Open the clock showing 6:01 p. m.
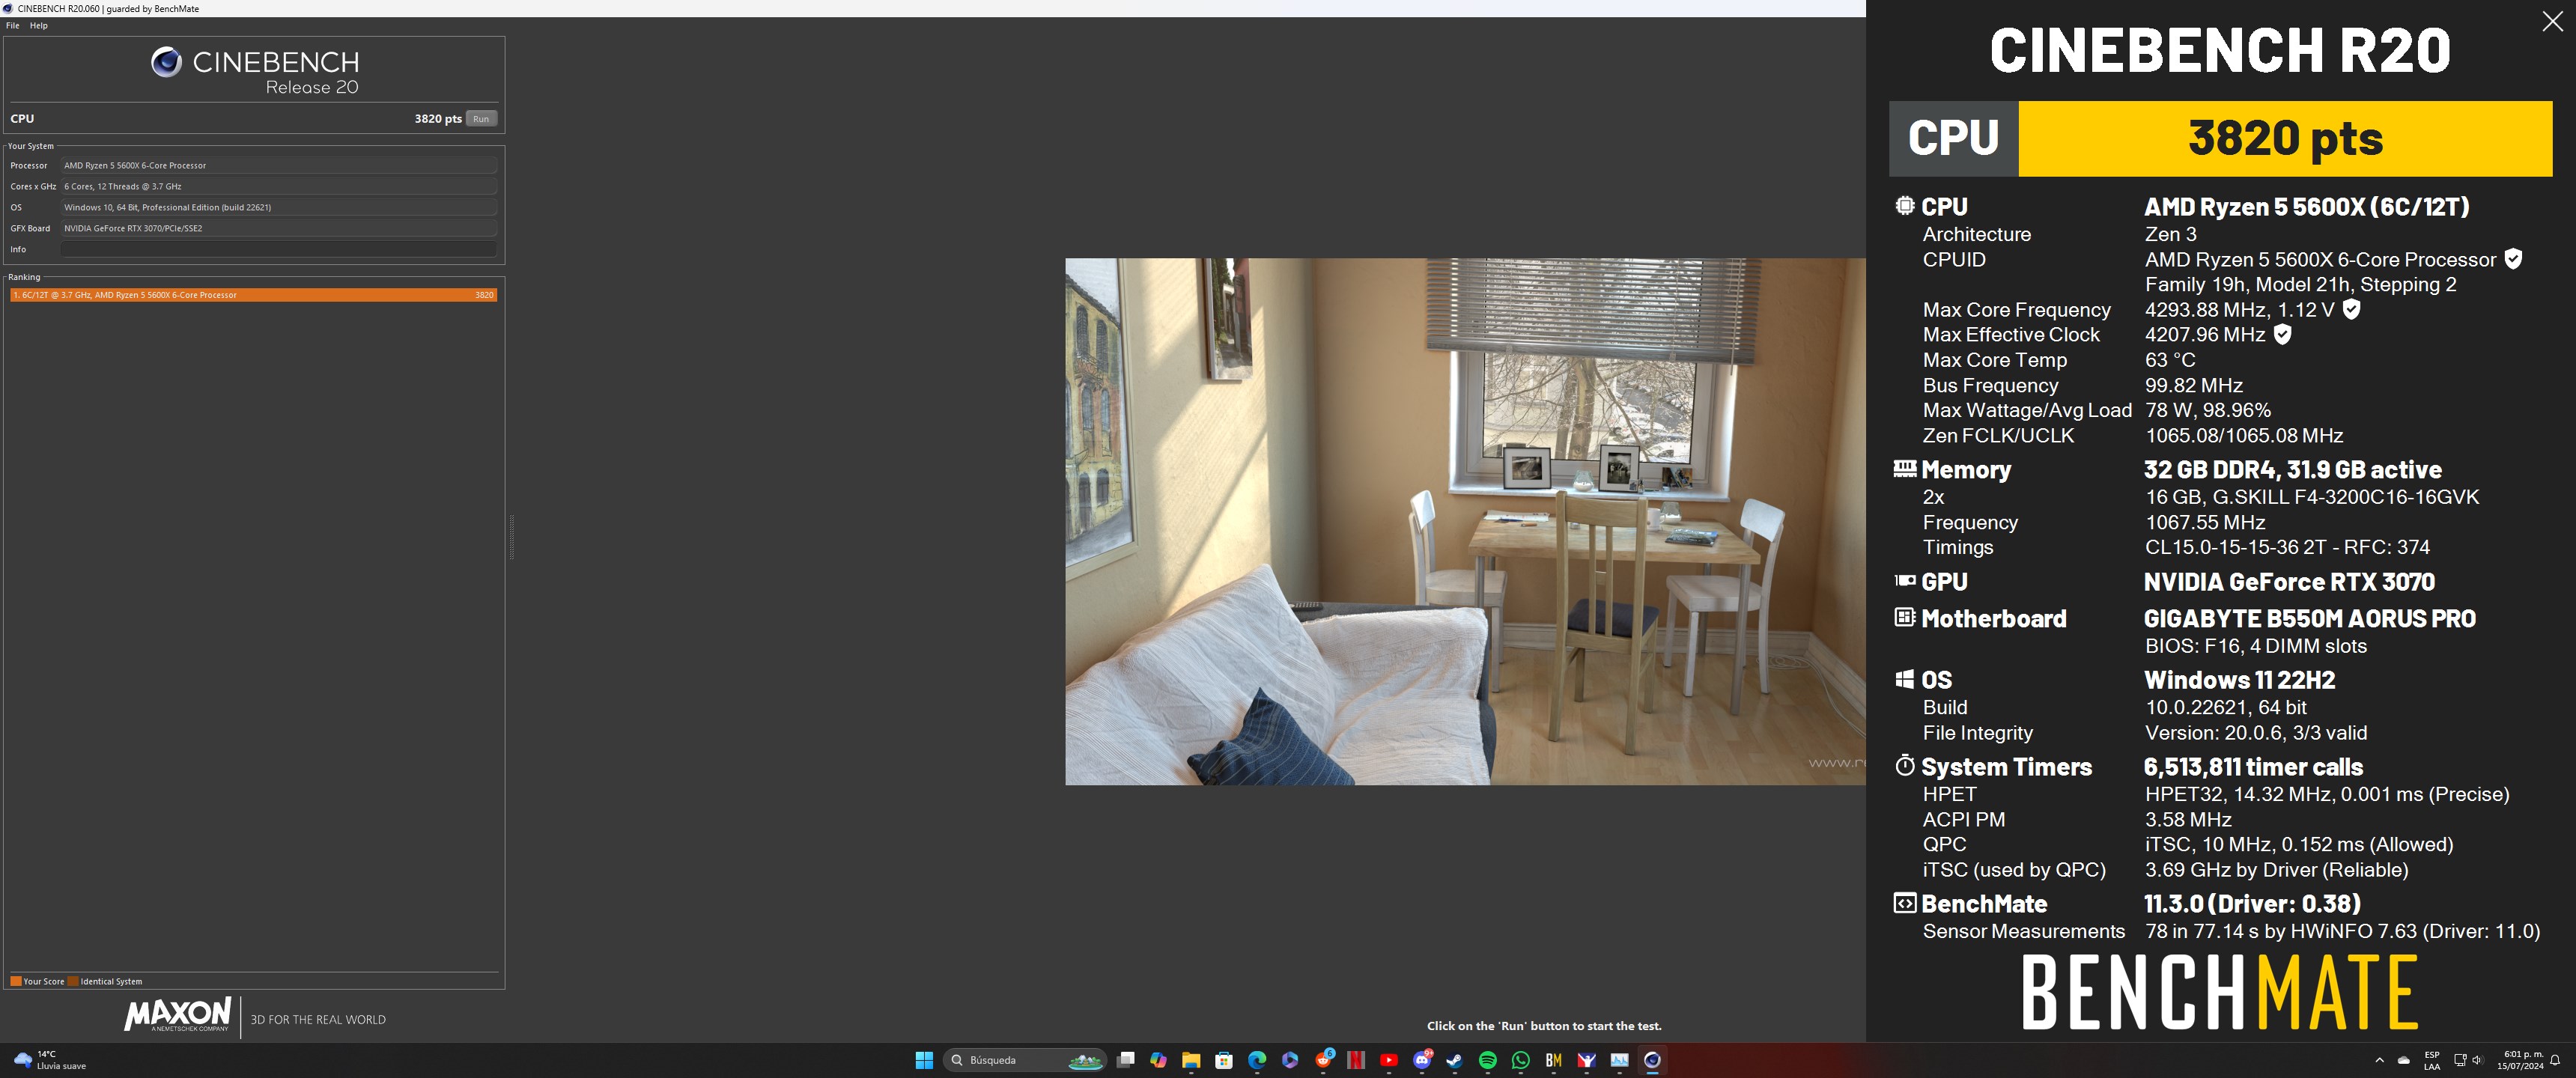 tap(2520, 1060)
